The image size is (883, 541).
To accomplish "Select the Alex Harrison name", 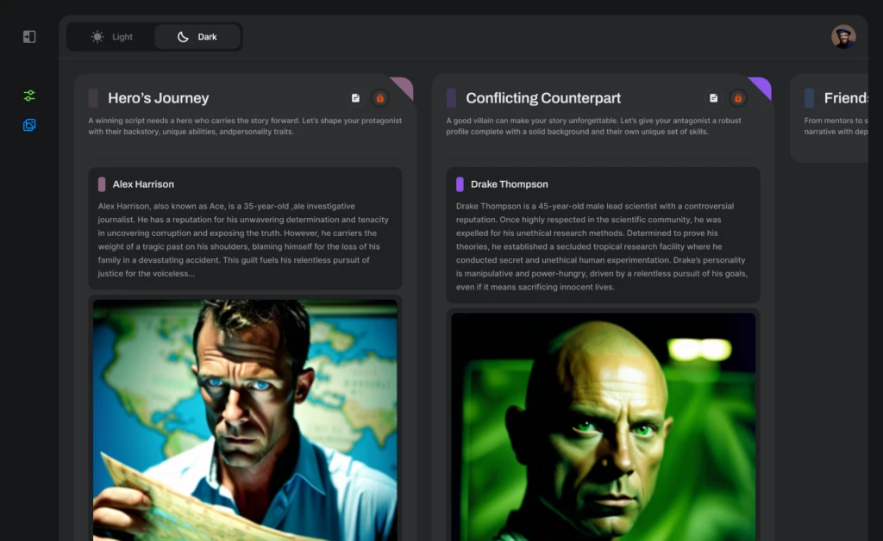I will [143, 183].
